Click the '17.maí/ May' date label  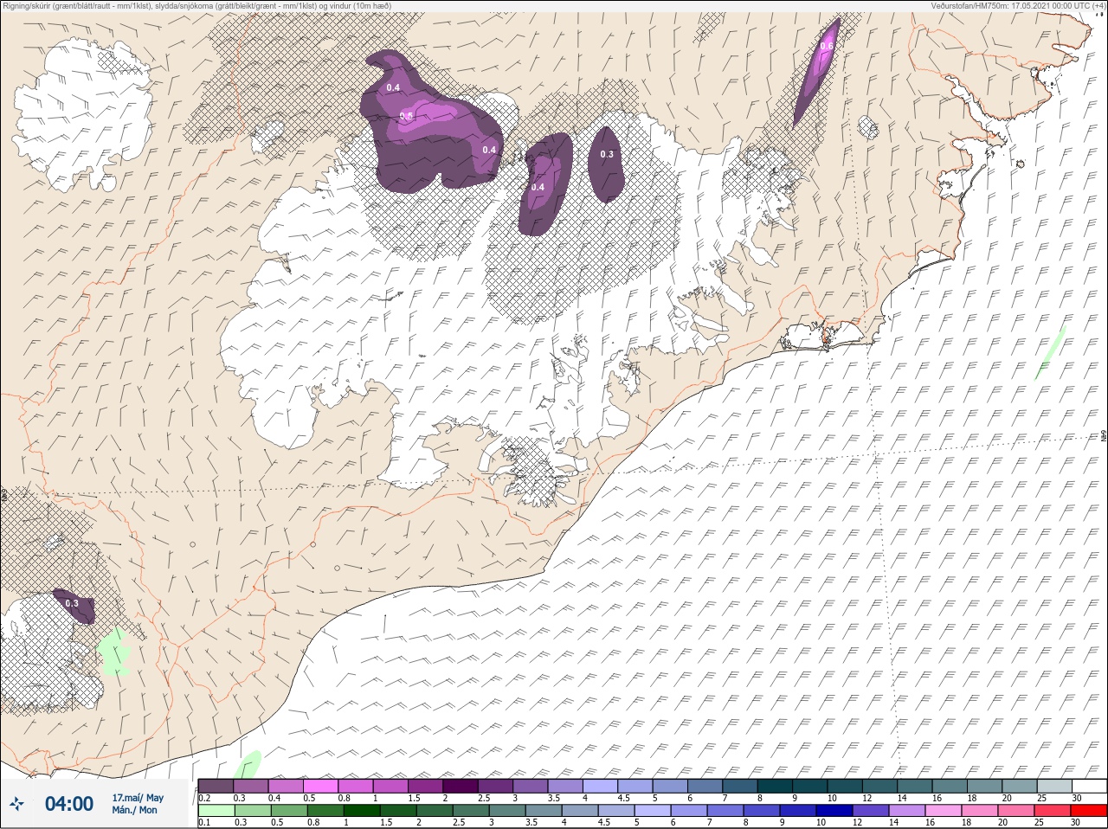137,797
